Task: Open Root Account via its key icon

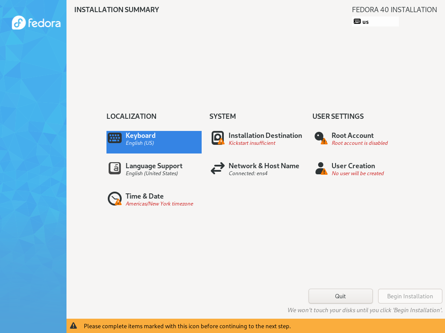Action: point(321,138)
